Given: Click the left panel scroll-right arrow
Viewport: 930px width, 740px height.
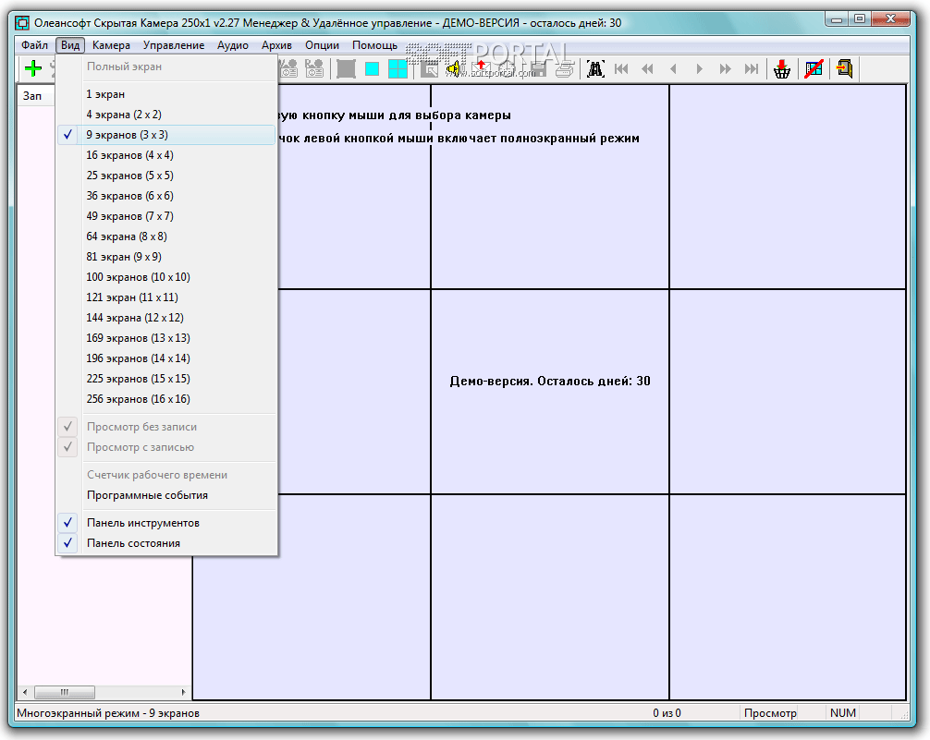Looking at the screenshot, I should coord(183,692).
